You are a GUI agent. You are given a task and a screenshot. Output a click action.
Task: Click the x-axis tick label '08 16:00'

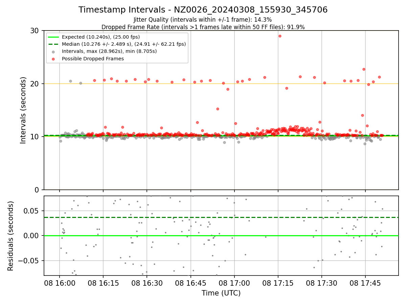click(60, 283)
